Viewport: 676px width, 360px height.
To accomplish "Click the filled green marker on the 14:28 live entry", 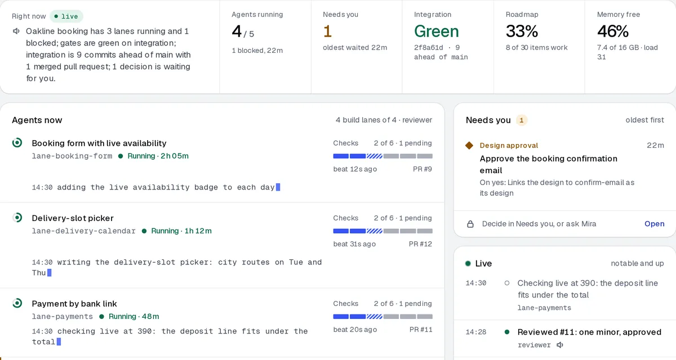I will pyautogui.click(x=507, y=332).
